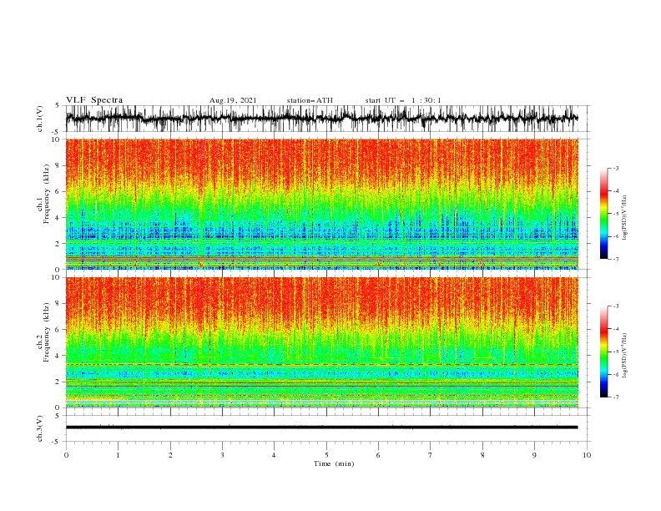Click the 'start UT = 1:30:1' text
The height and width of the screenshot is (511, 661).
403,100
